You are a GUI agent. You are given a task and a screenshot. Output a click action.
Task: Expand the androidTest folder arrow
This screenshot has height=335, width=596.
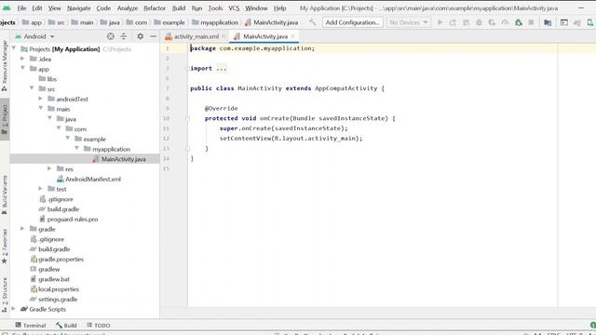[41, 99]
